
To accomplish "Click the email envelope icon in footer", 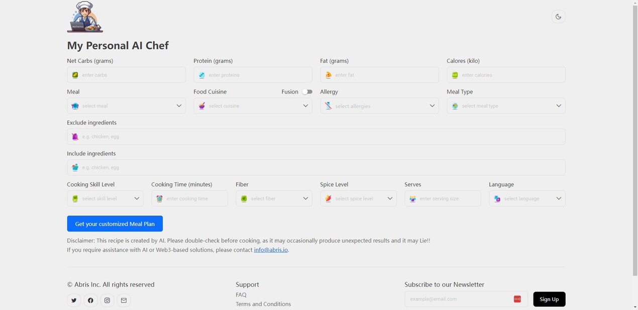I will 124,300.
